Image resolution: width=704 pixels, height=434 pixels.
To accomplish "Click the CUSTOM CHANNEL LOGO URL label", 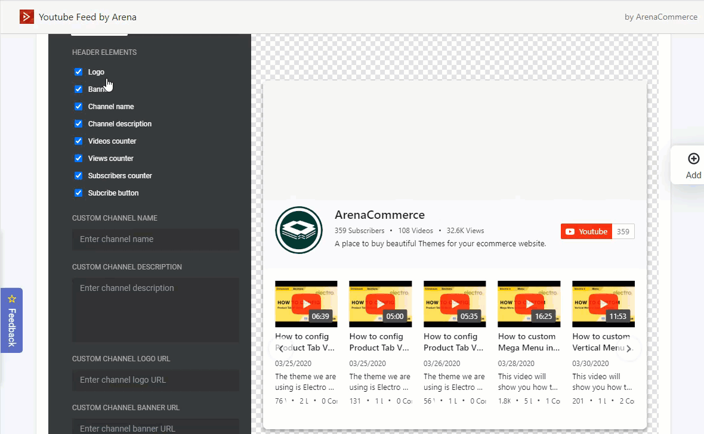I will (121, 359).
